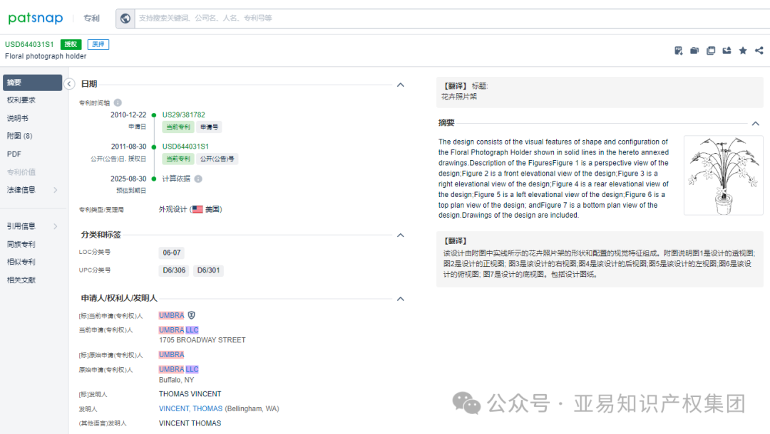This screenshot has height=434, width=770.
Task: Click the 2025-08-30 estimated expiry date
Action: [x=128, y=179]
